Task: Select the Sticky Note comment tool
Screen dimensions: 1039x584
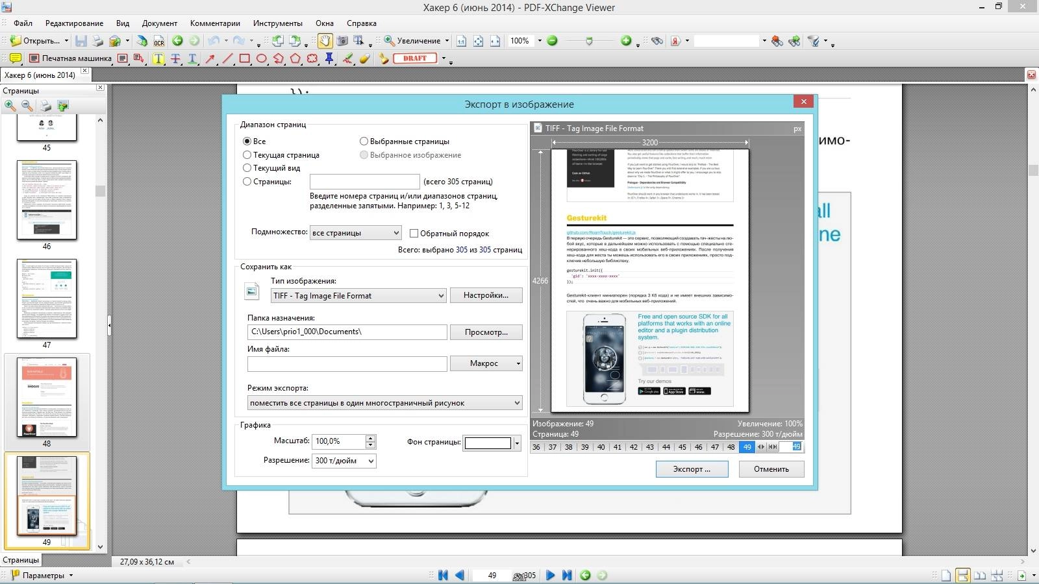Action: click(15, 58)
